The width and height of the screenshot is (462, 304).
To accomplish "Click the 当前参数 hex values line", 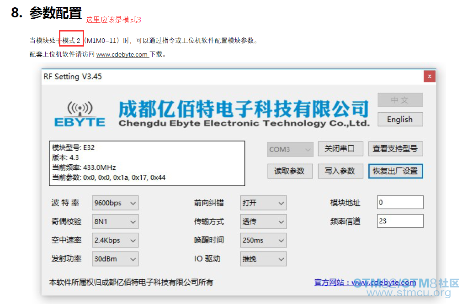I will point(109,178).
